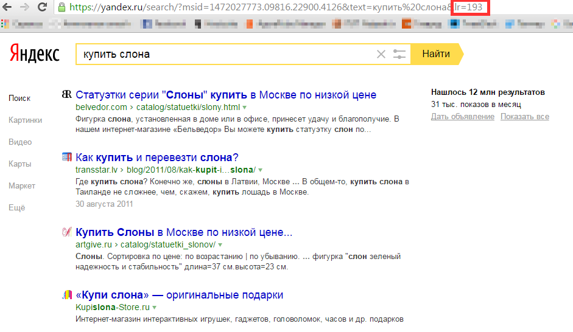Image resolution: width=573 pixels, height=332 pixels.
Task: Go forward with the browser forward arrow
Action: coord(24,7)
